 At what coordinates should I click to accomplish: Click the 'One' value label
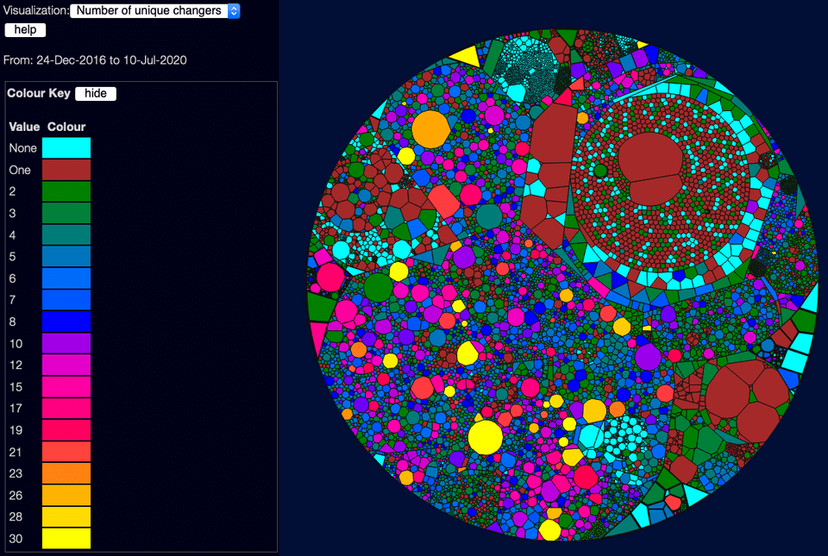click(x=20, y=170)
